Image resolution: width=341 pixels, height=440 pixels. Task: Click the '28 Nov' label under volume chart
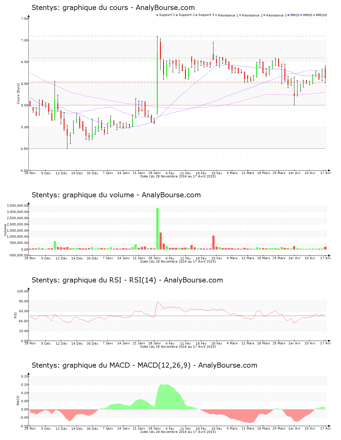point(30,258)
